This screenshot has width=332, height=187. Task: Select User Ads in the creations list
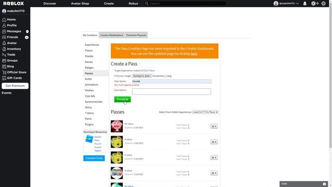coord(90,96)
